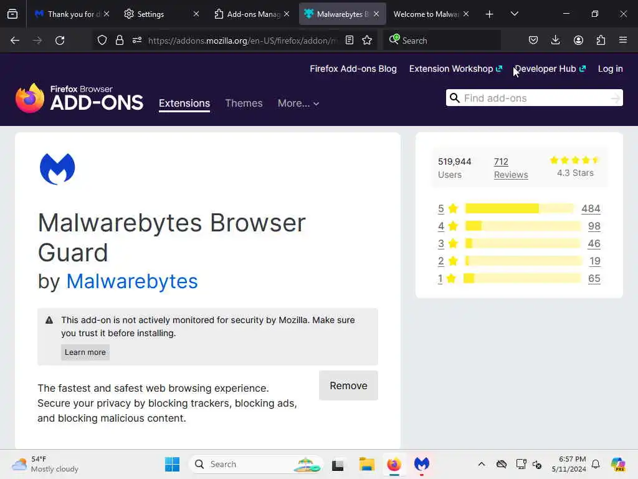Bookmark this page with star icon
Screen dimensions: 638x479
367,40
